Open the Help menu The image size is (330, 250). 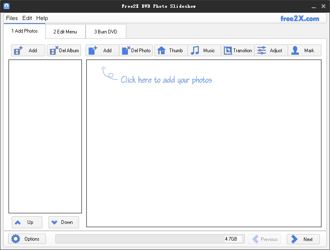[x=42, y=18]
